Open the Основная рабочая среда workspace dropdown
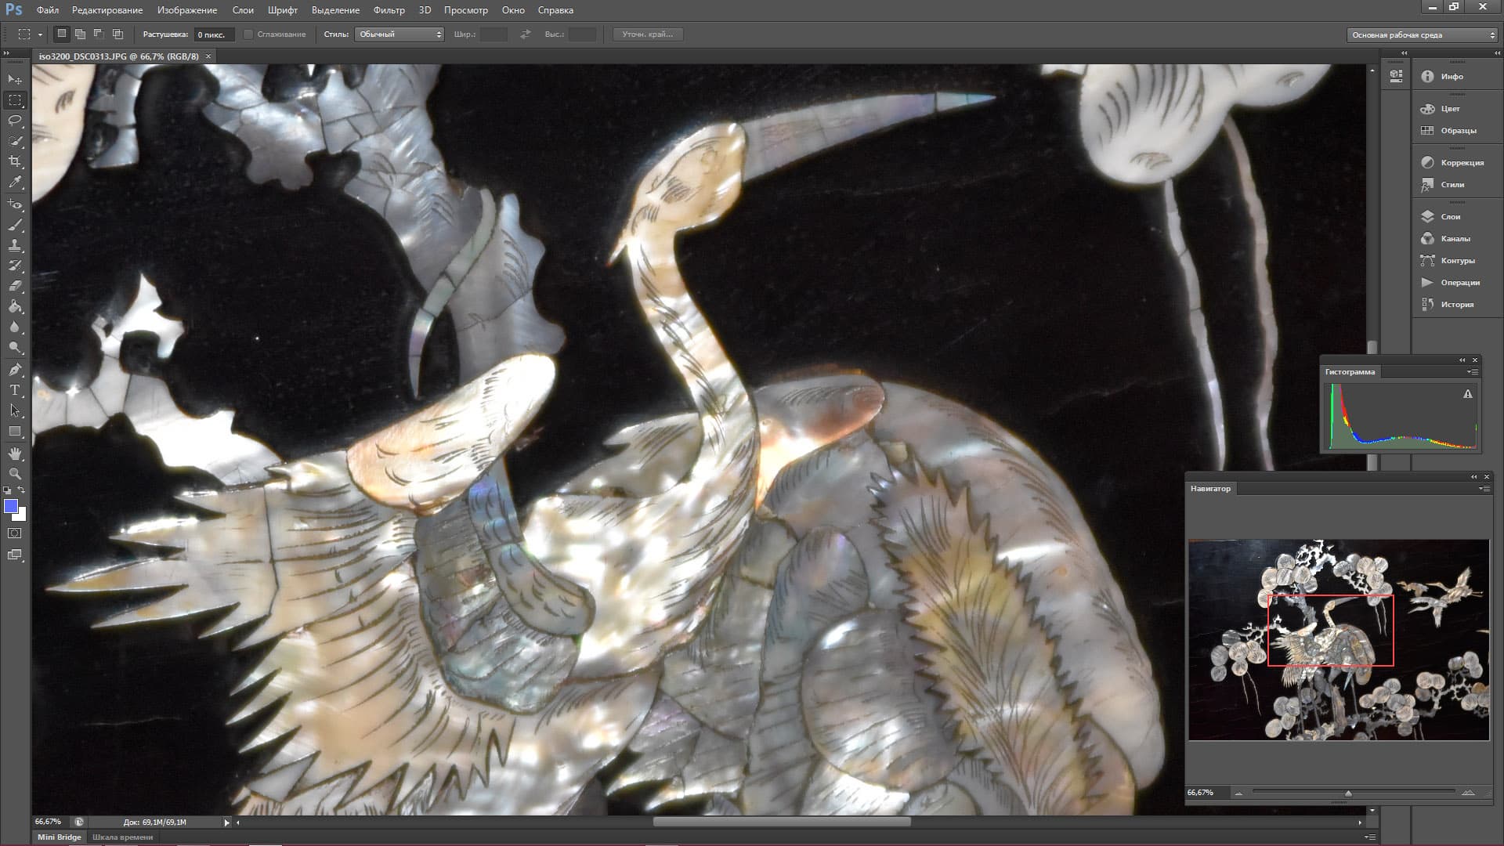Screen dimensions: 1504x846 click(1421, 35)
